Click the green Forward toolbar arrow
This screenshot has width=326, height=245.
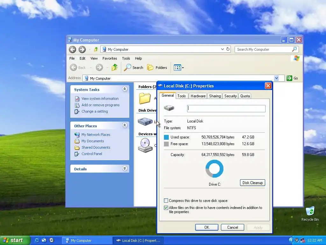(x=99, y=68)
